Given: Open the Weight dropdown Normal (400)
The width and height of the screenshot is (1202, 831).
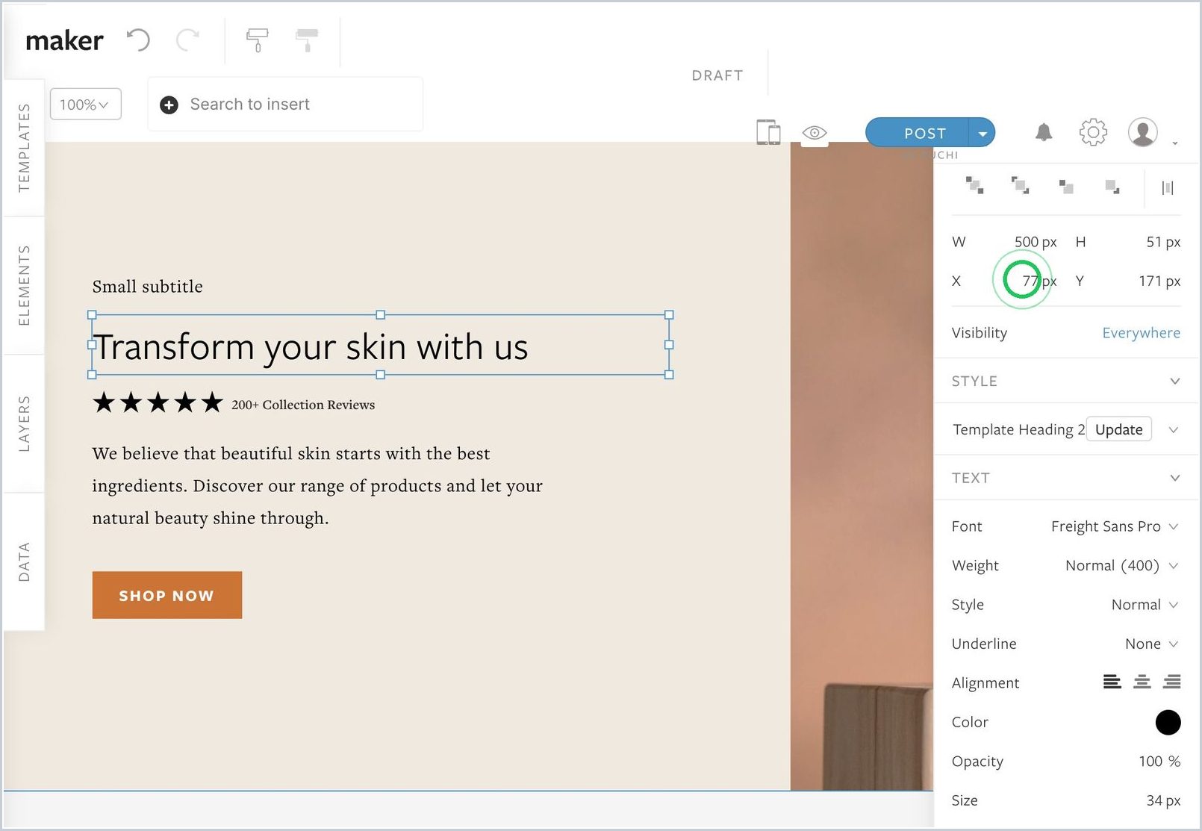Looking at the screenshot, I should [1121, 566].
